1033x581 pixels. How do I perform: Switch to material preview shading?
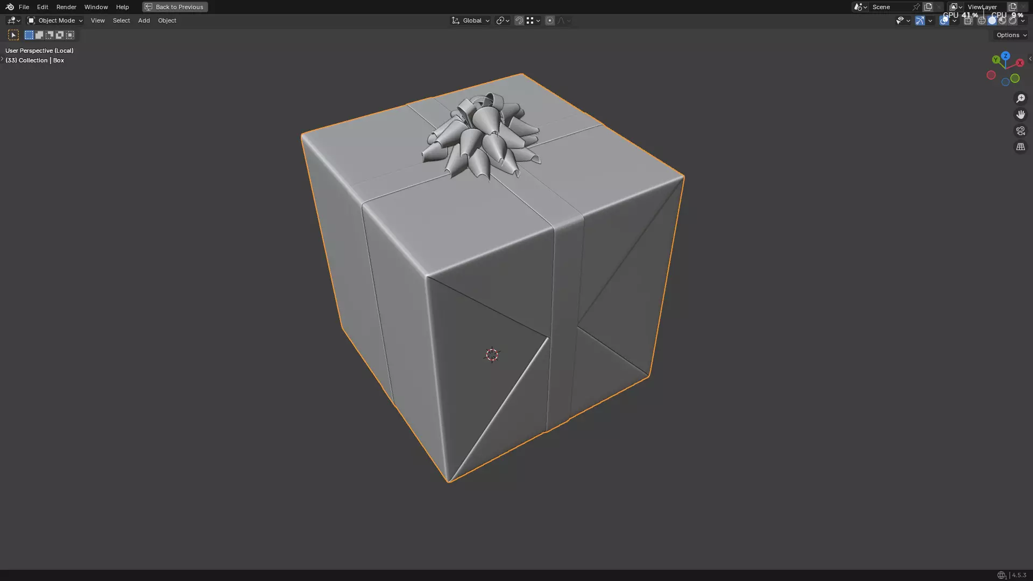1002,20
